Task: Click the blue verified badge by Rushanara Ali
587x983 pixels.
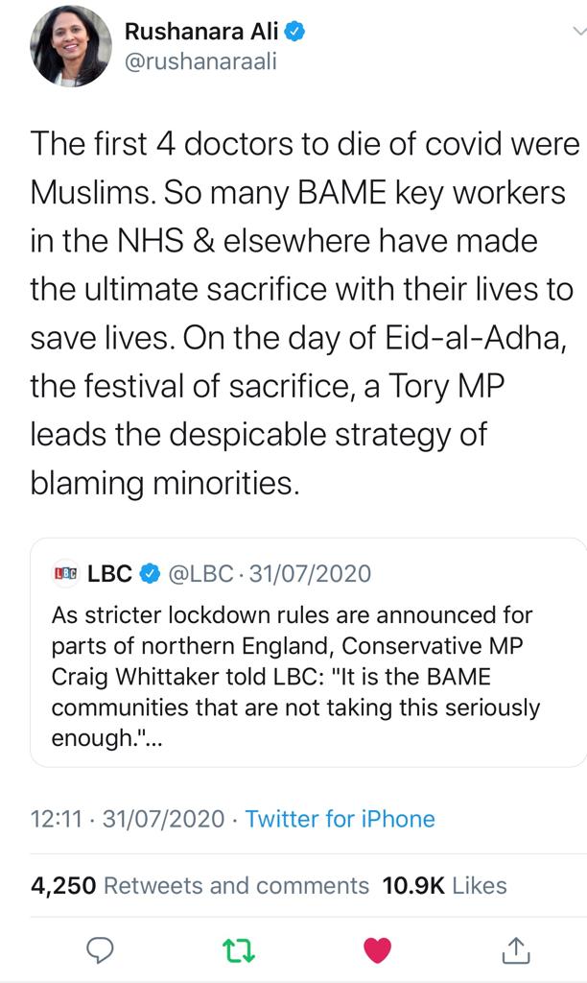Action: coord(295,34)
